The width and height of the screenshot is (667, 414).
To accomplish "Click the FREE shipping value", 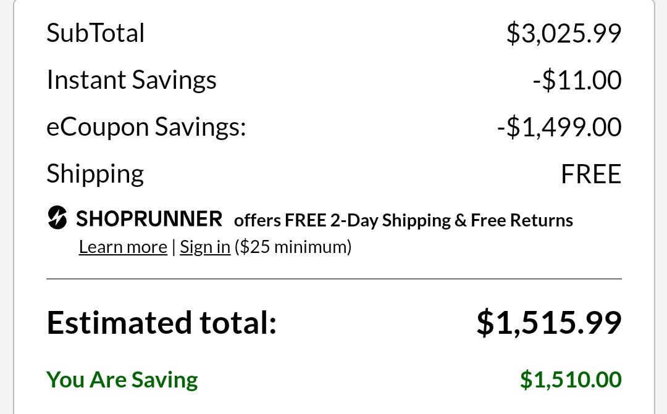I will tap(590, 175).
